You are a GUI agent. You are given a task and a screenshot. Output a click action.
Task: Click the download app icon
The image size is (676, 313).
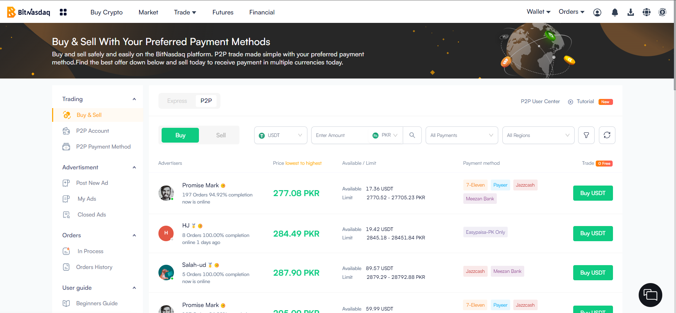click(x=631, y=12)
